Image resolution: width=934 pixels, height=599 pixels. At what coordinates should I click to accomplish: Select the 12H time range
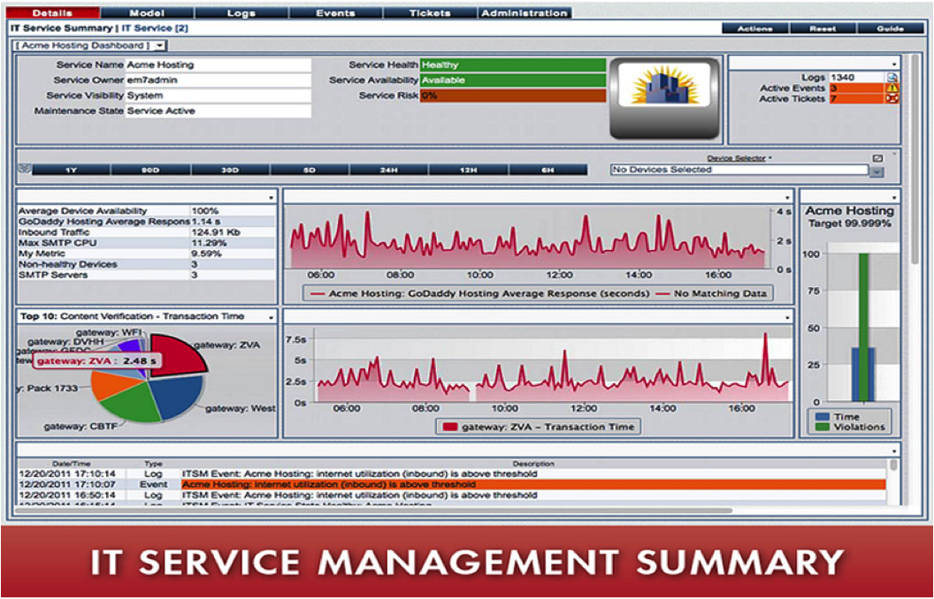pos(468,171)
